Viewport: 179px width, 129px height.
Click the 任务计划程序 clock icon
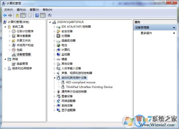click(x=14, y=31)
